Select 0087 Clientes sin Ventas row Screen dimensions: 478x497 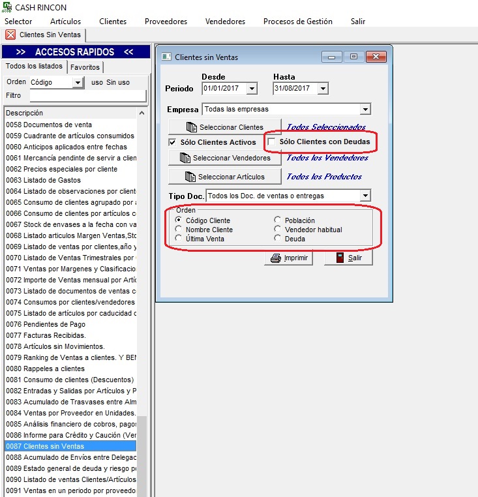click(70, 446)
